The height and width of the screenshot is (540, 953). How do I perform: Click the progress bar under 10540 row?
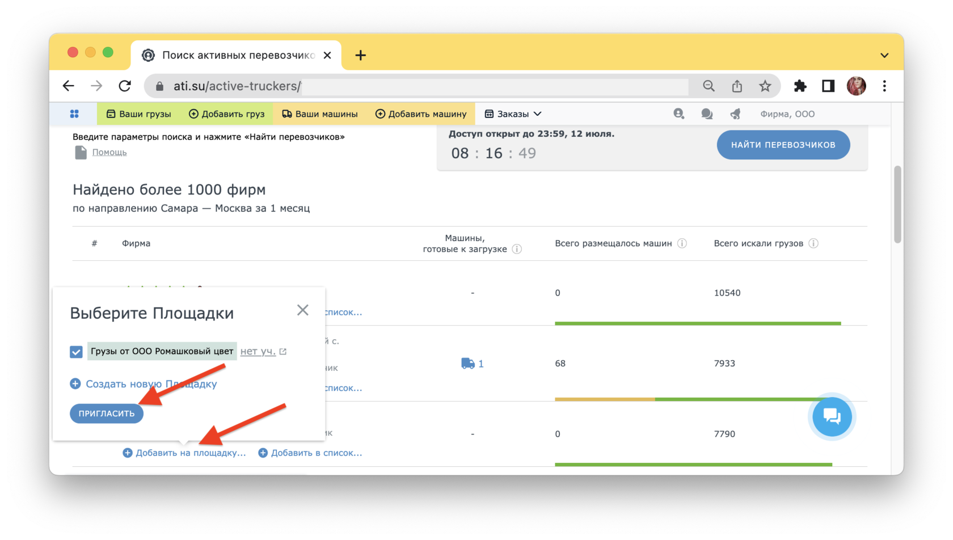(x=698, y=323)
